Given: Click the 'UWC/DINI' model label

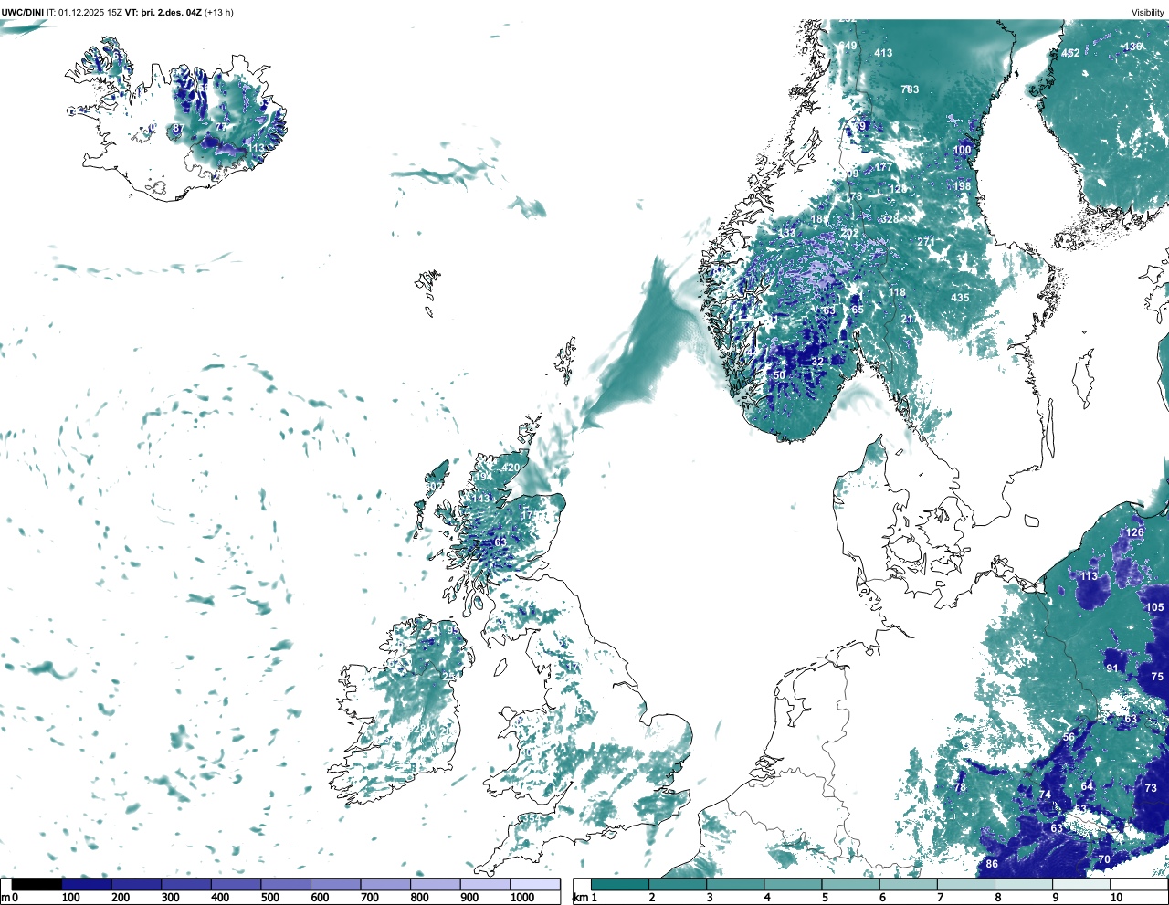Looking at the screenshot, I should coord(23,12).
